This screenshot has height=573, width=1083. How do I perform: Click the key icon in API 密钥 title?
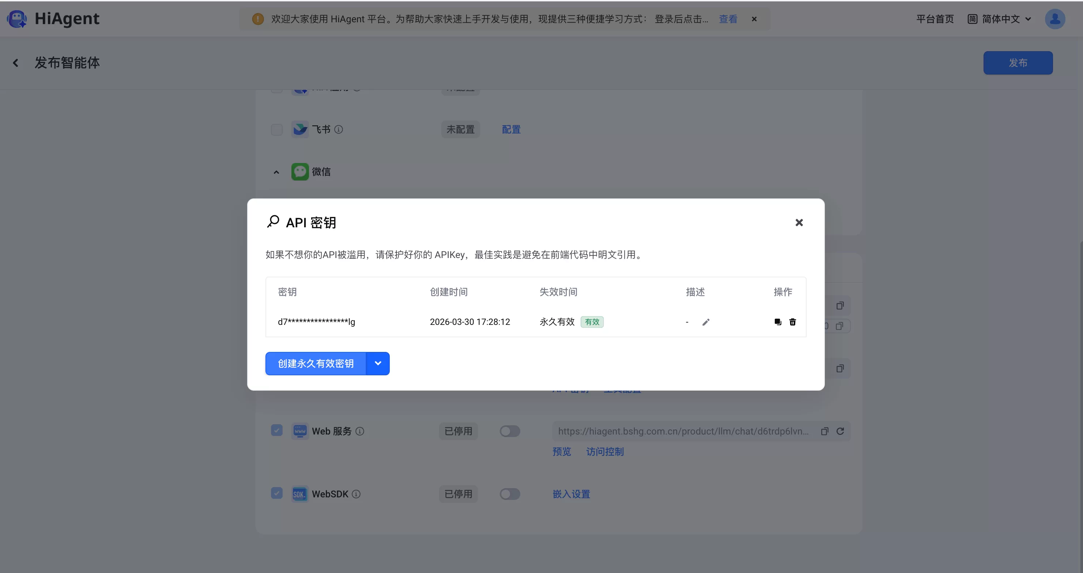click(273, 221)
